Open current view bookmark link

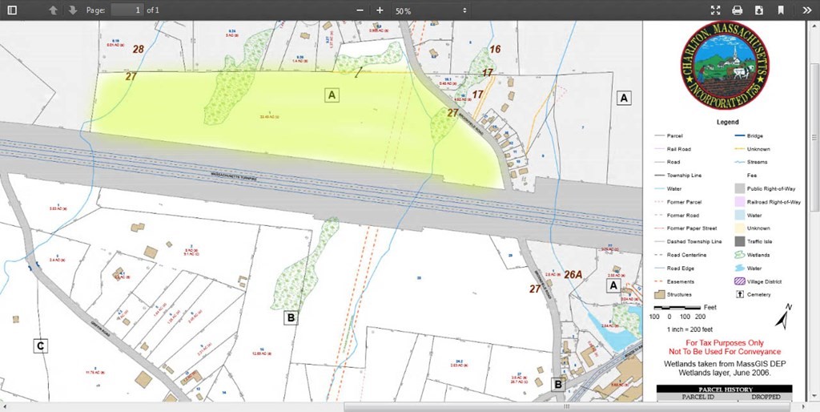(x=780, y=10)
